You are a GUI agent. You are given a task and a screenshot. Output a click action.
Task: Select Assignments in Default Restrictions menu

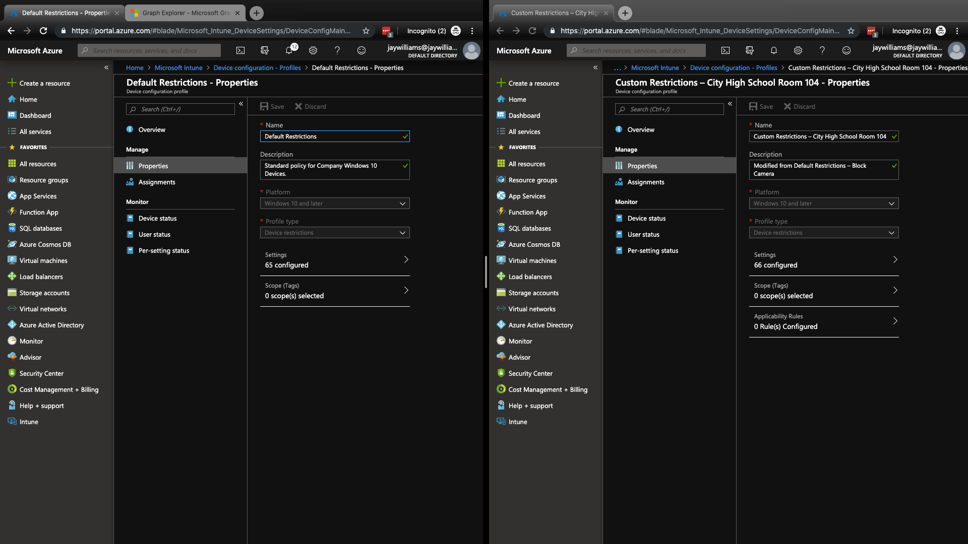[157, 182]
